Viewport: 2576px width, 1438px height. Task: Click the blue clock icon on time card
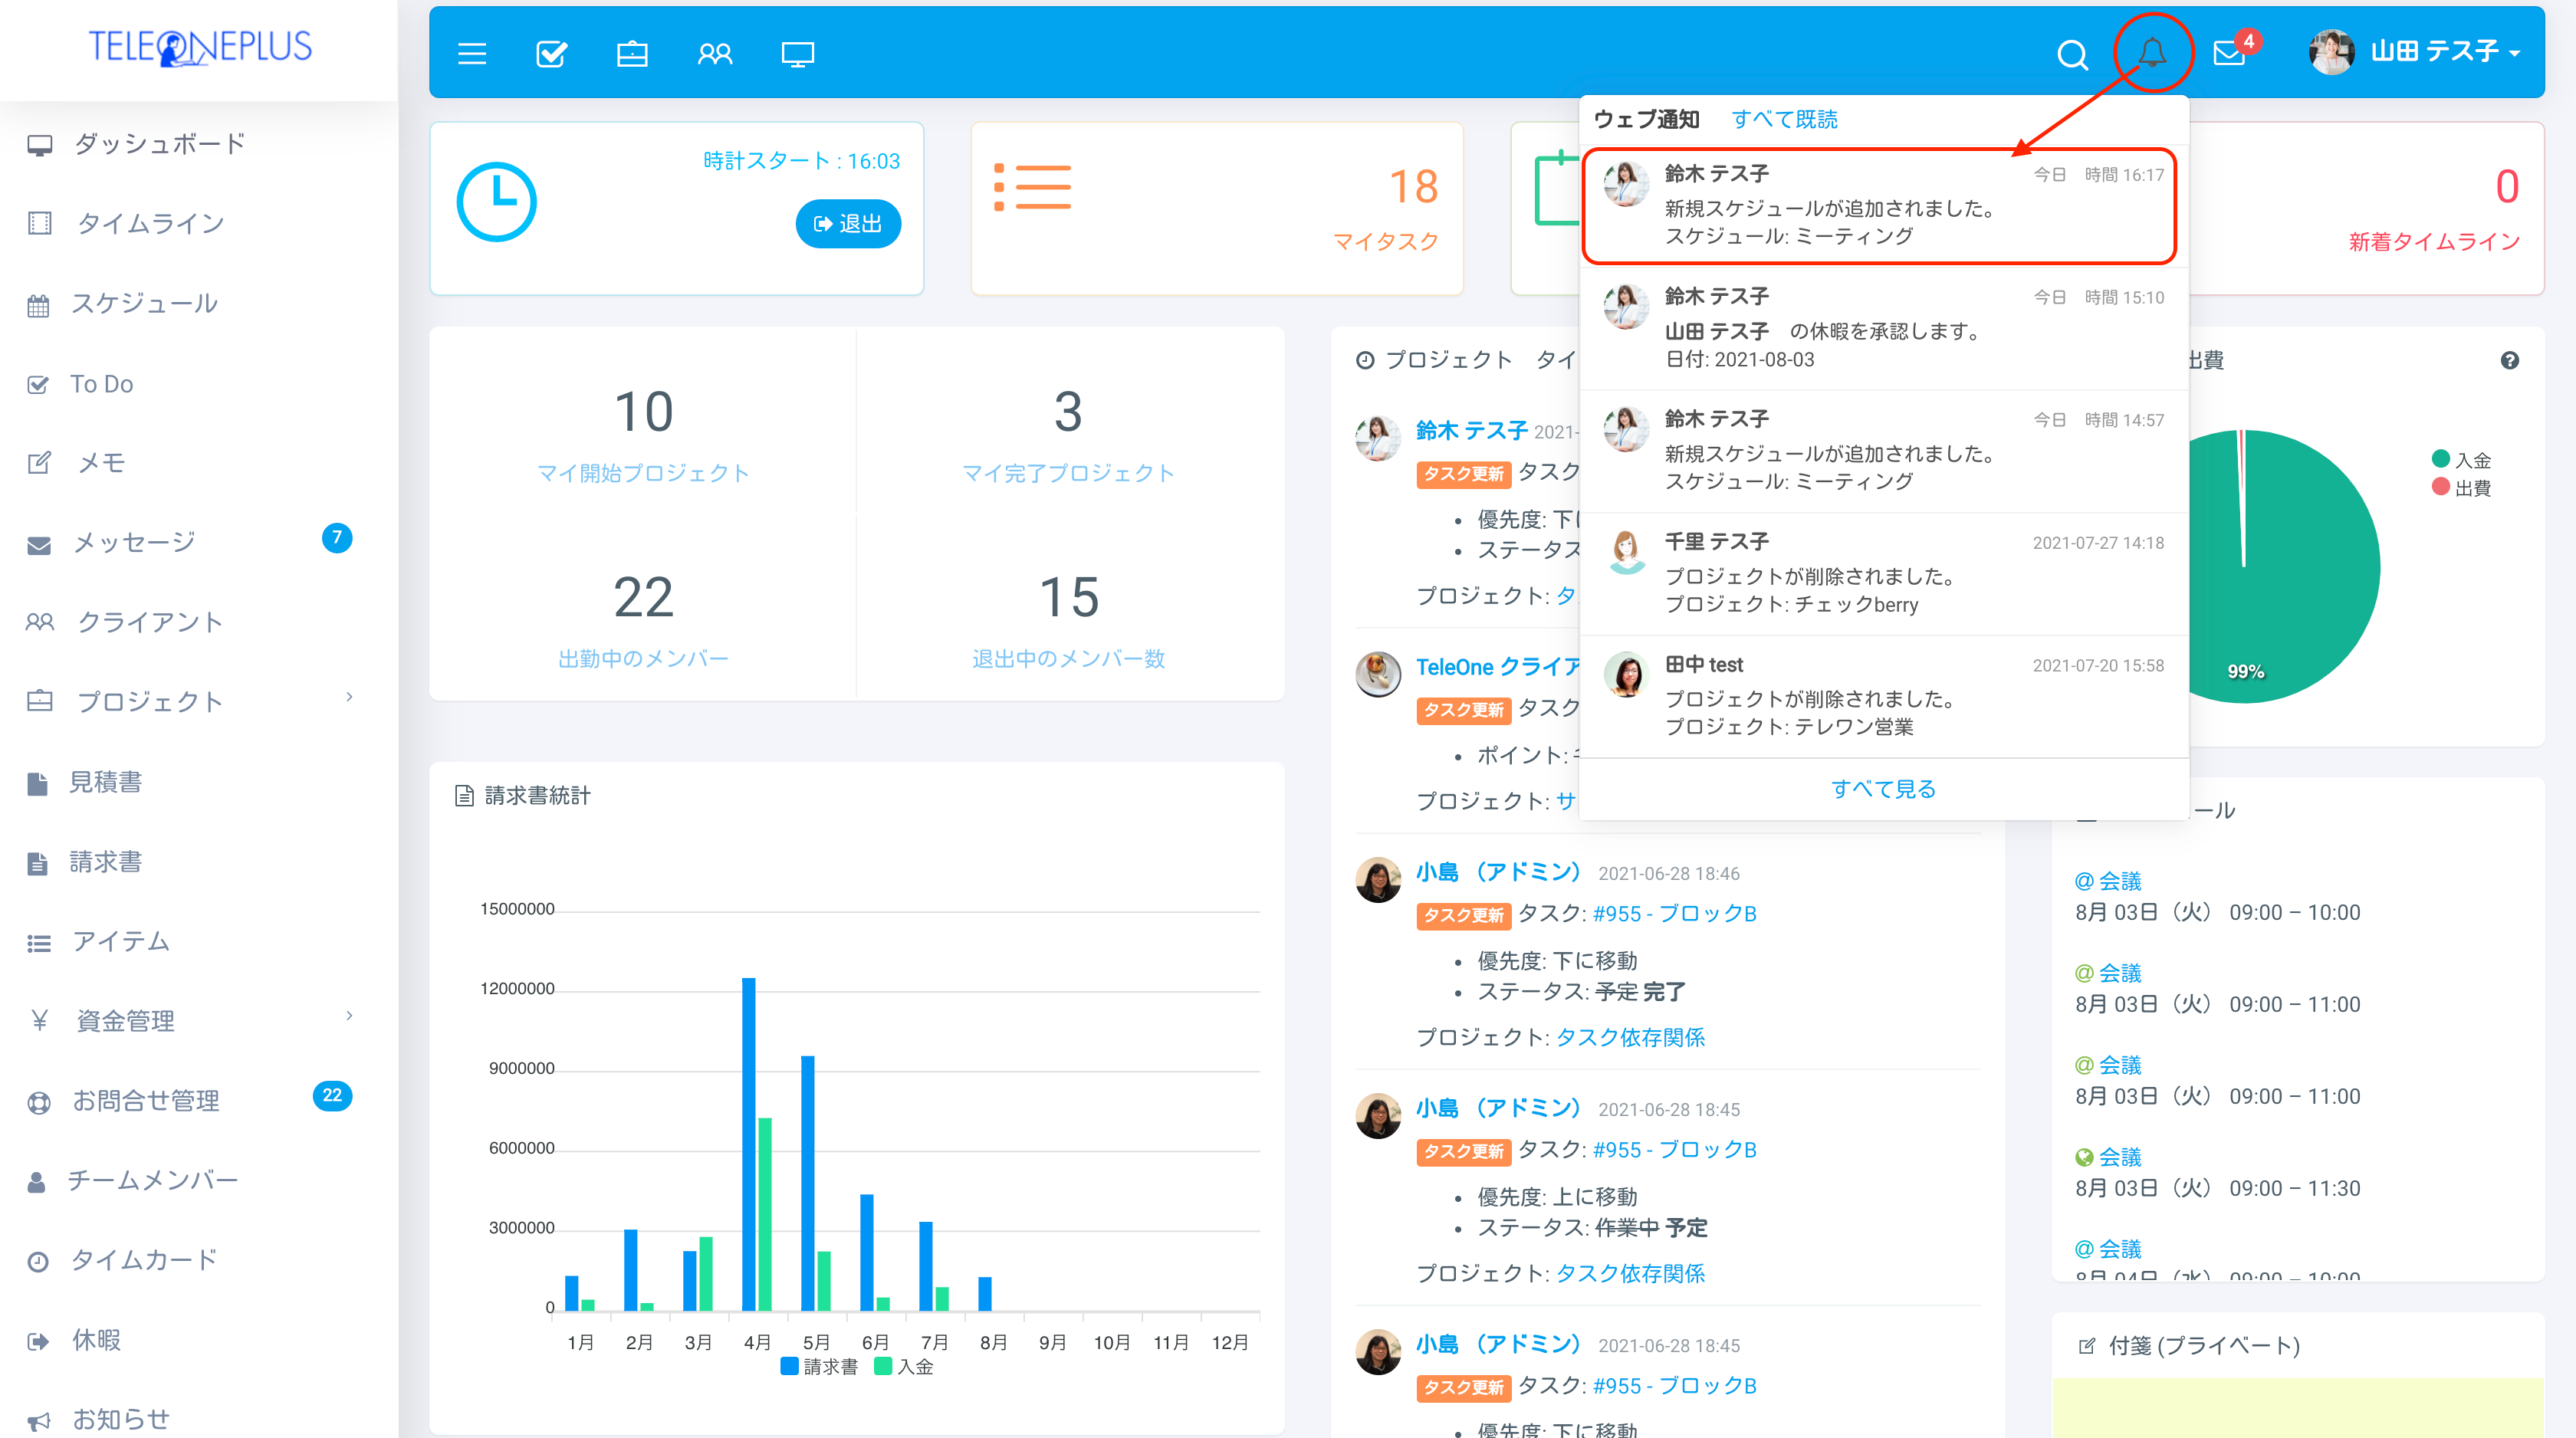pyautogui.click(x=496, y=202)
